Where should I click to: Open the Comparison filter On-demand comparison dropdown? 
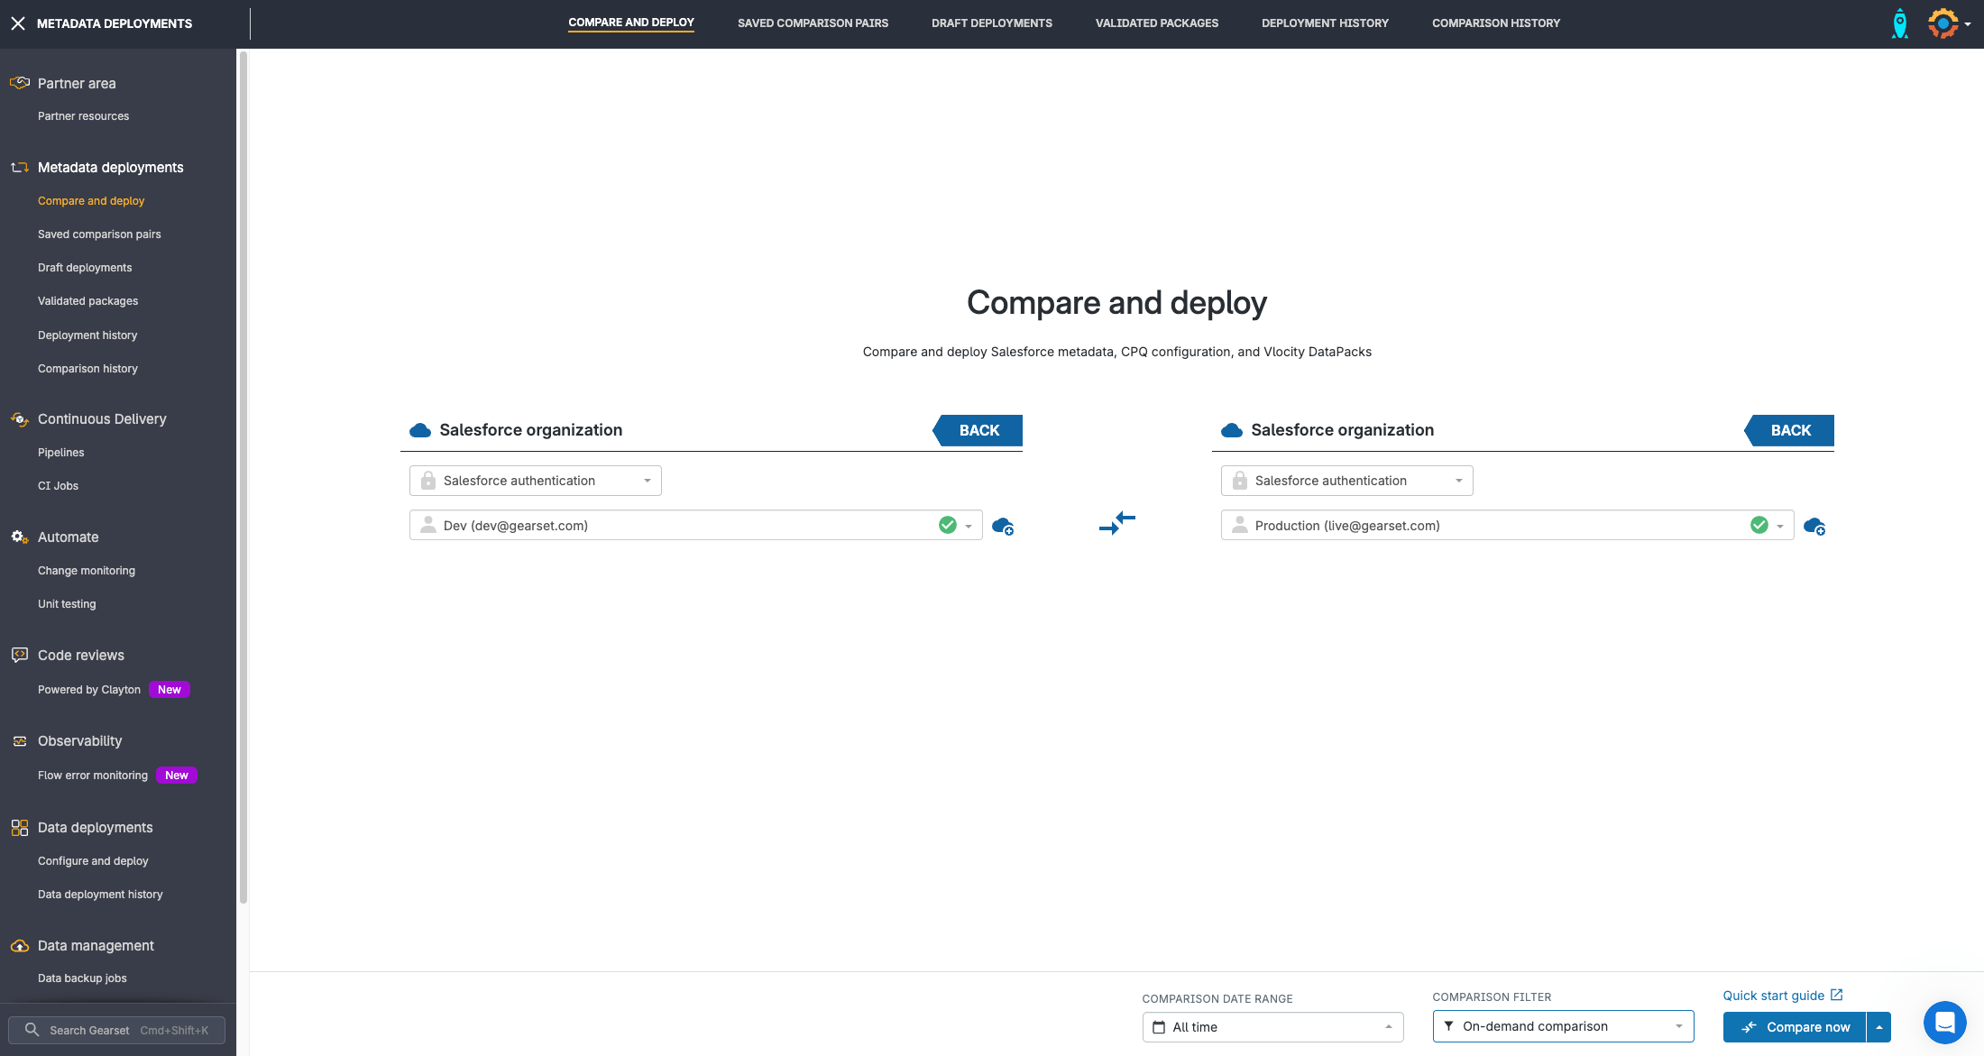1563,1026
